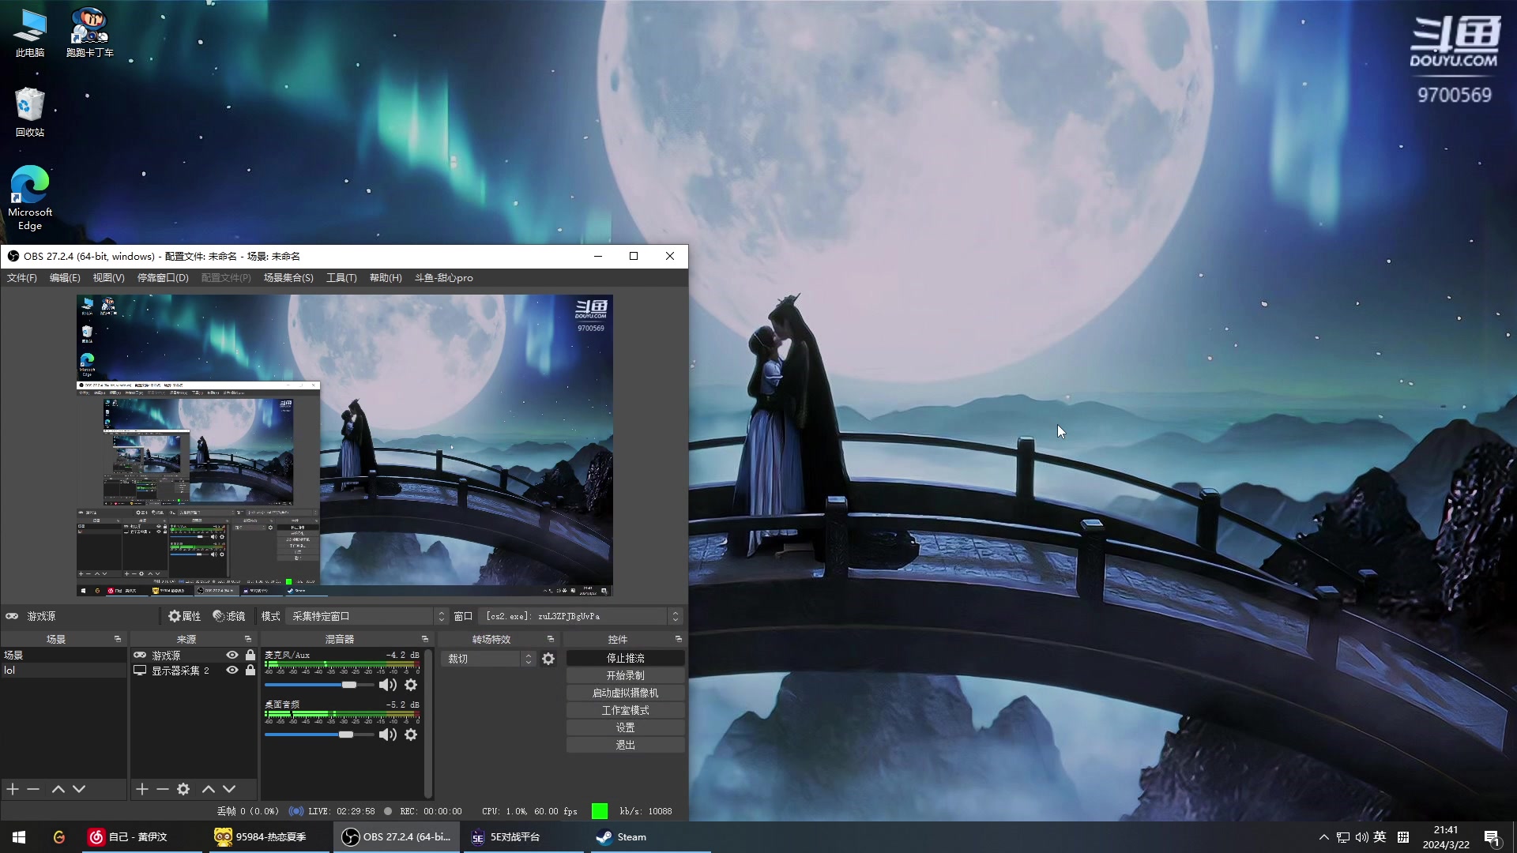
Task: Mute the 麦克风/Aux audio channel
Action: click(x=387, y=685)
